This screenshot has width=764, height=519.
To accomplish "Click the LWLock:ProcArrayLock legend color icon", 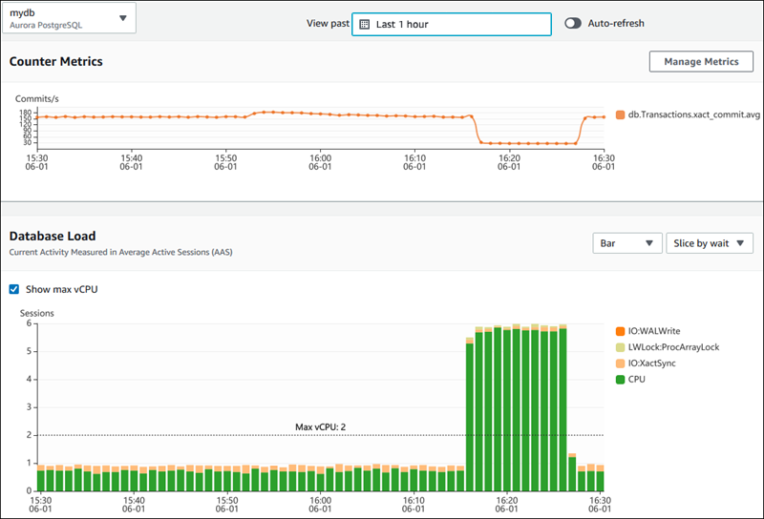I will (620, 347).
